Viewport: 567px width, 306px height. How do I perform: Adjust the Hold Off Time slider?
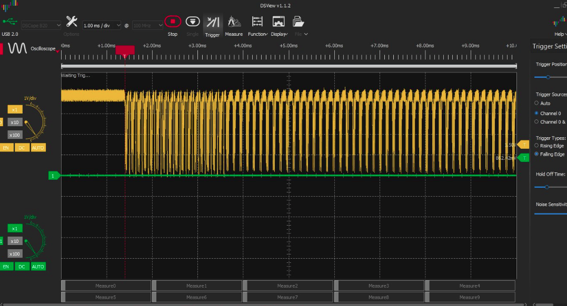546,187
